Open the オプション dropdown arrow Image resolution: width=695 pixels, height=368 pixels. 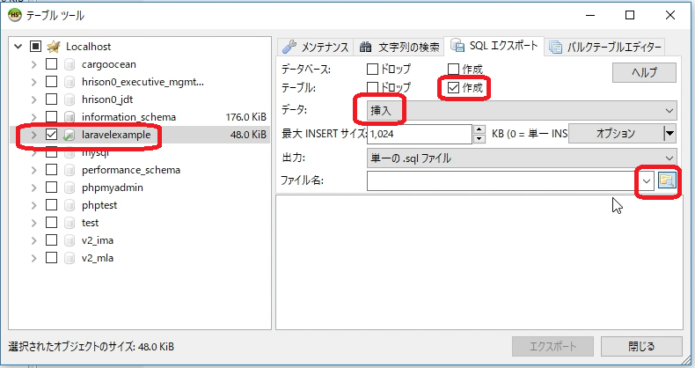coord(669,134)
